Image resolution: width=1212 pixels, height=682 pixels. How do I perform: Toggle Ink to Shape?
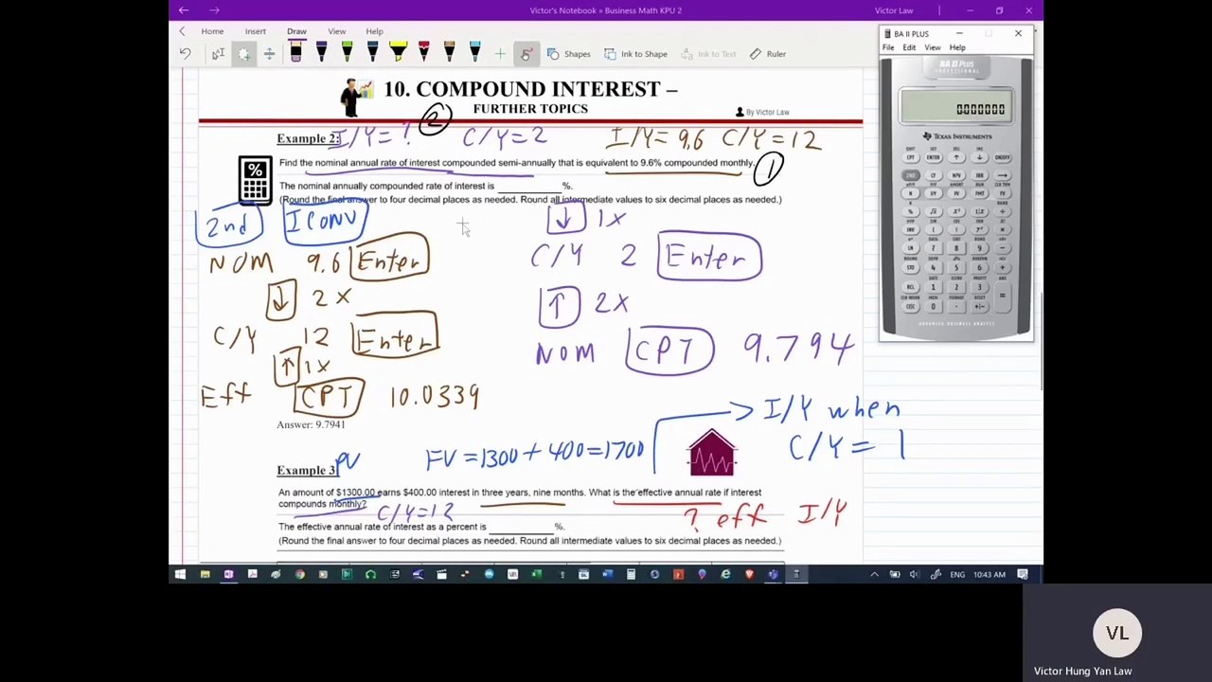[x=635, y=54]
